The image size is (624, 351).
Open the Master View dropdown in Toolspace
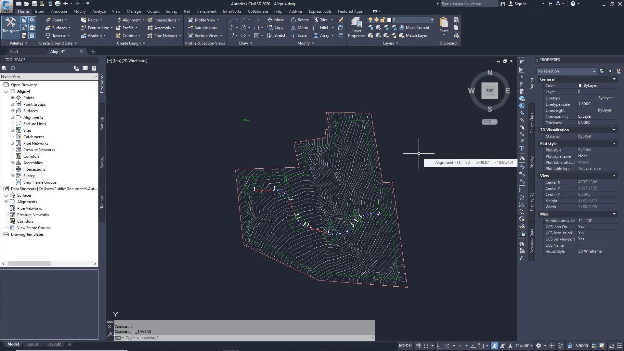click(95, 77)
